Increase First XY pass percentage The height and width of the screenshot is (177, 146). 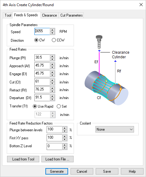(x=64, y=137)
